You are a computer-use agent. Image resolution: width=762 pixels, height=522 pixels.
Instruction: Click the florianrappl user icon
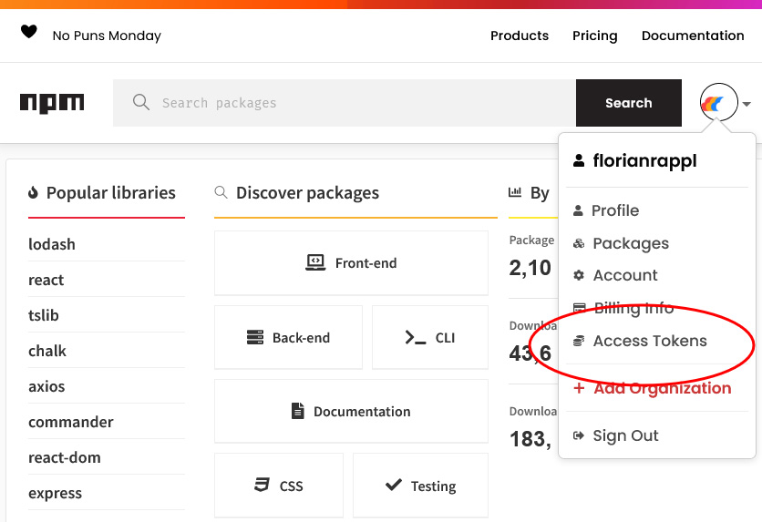(x=578, y=160)
